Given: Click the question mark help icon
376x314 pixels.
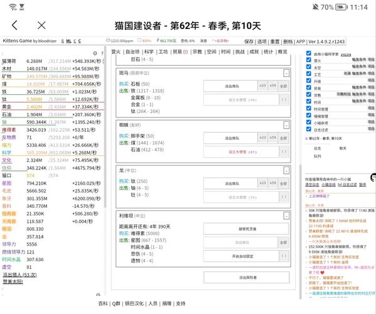Looking at the screenshot, I should (102, 53).
